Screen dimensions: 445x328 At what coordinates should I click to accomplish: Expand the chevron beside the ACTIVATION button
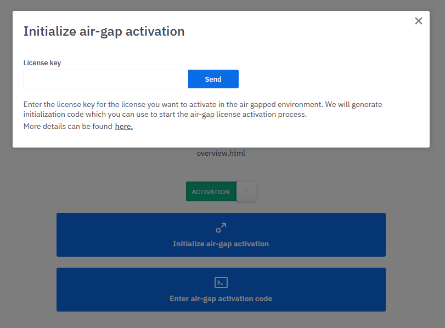tap(246, 191)
